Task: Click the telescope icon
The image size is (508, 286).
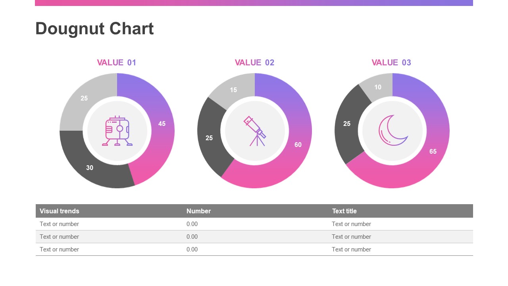Action: pyautogui.click(x=254, y=131)
